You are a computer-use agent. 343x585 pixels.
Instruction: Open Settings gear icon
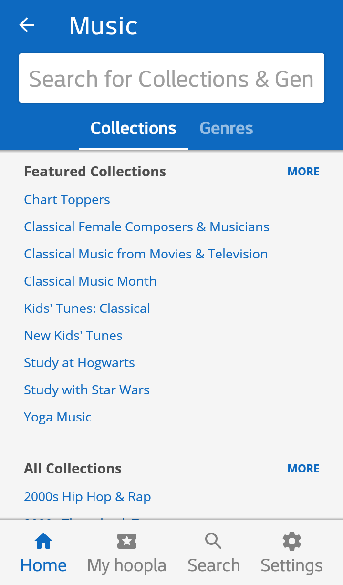click(291, 541)
